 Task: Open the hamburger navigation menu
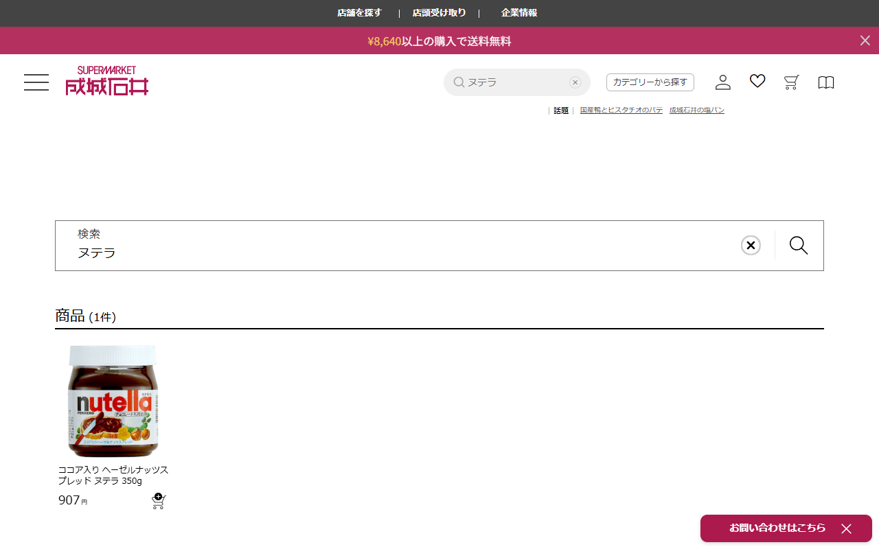(x=36, y=82)
